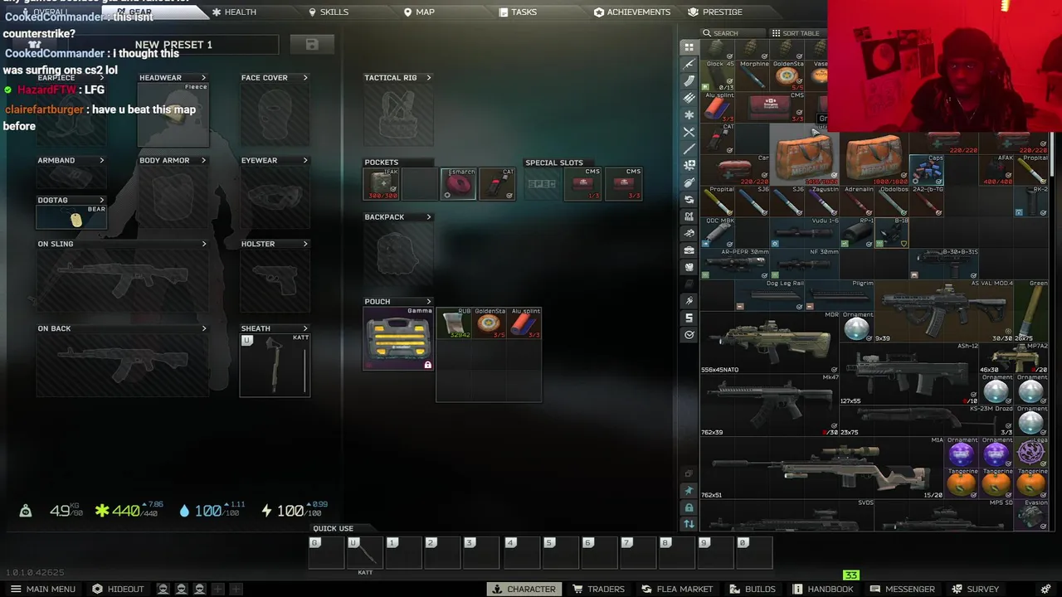Open the TASKS tab

[x=518, y=12]
